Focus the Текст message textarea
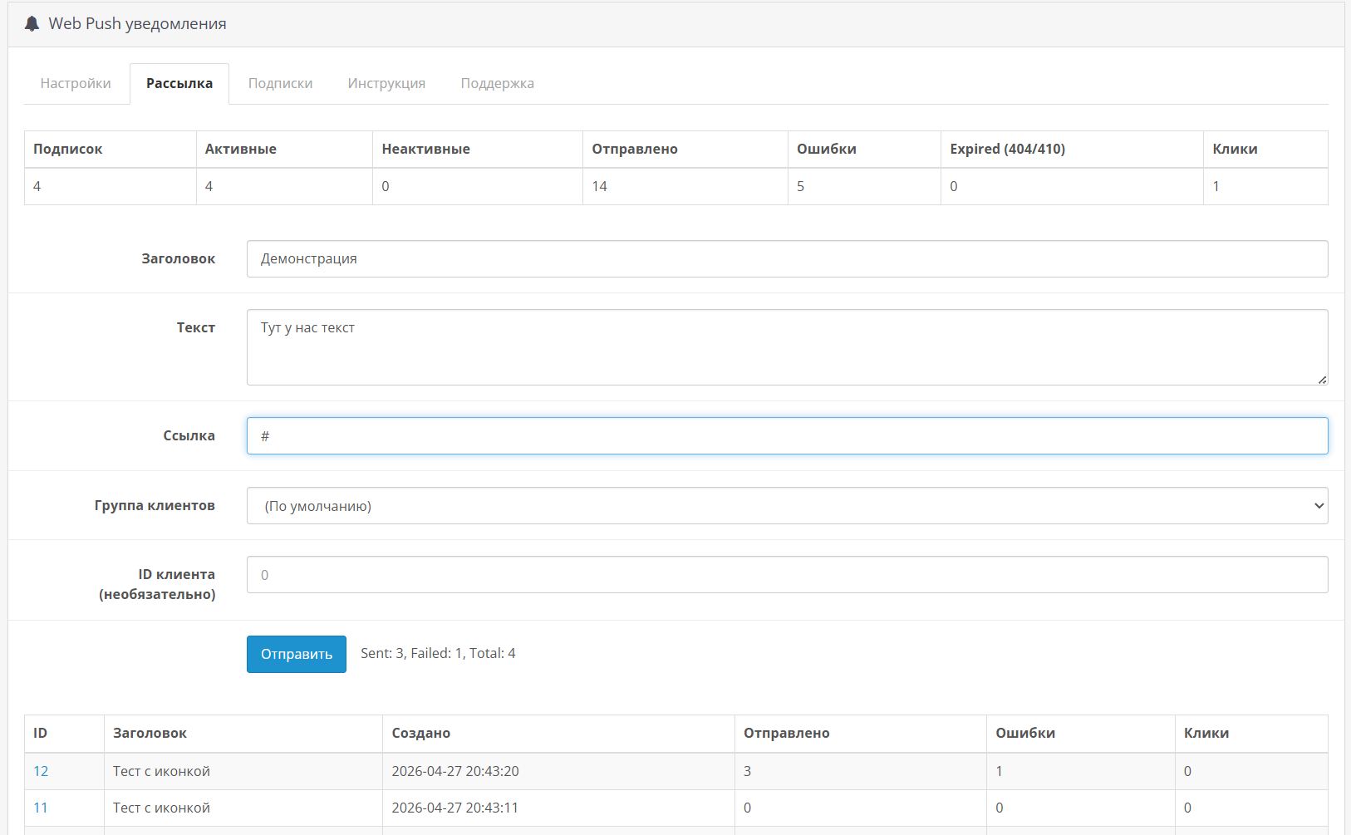This screenshot has width=1351, height=835. [x=787, y=347]
